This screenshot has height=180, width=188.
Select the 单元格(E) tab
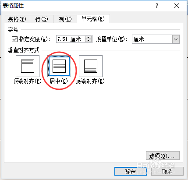point(93,19)
